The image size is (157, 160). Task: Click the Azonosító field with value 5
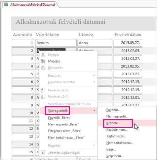23,74
